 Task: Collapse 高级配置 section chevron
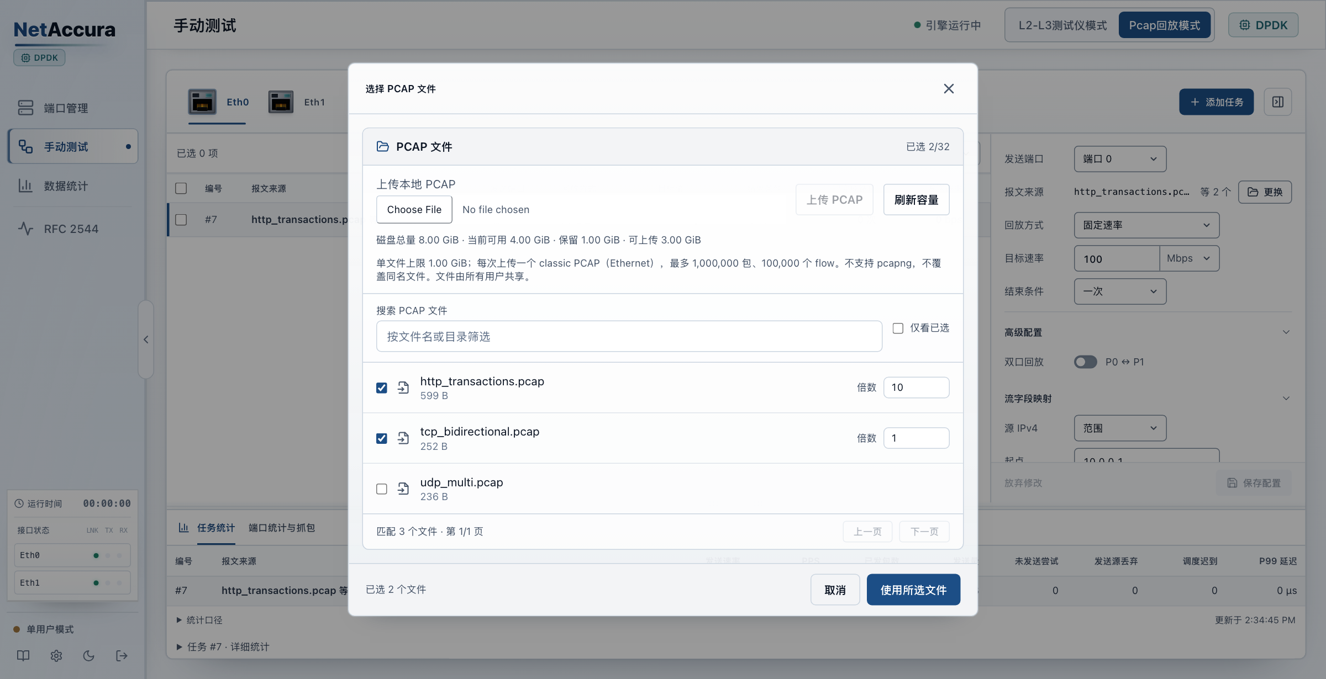click(1286, 332)
